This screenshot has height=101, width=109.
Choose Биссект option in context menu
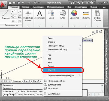[63, 66]
